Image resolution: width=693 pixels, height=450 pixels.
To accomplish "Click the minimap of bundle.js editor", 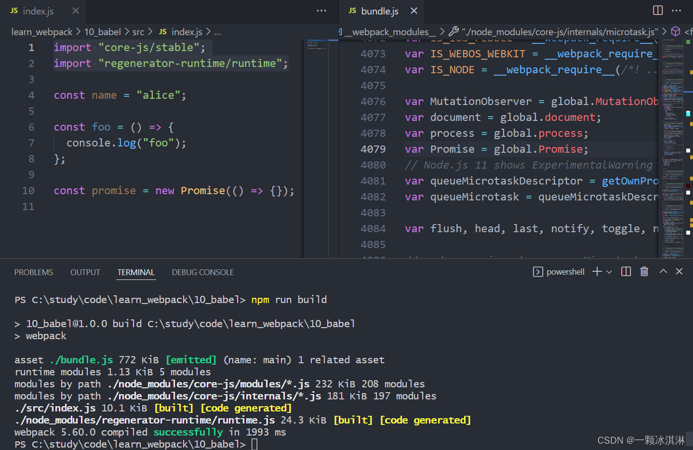I will pyautogui.click(x=672, y=148).
